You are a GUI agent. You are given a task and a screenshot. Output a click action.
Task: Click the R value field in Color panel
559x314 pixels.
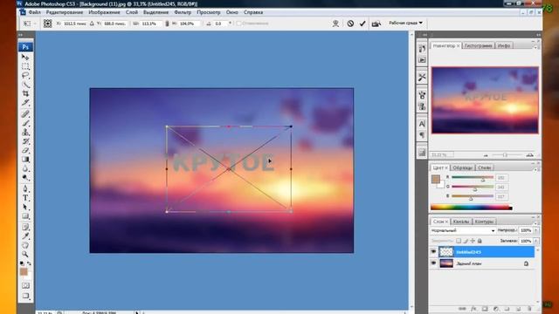[501, 178]
